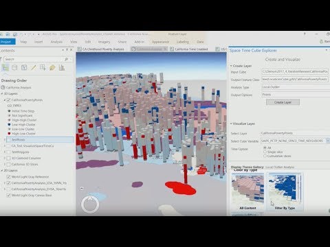
Task: Open the Appearance ribbon tab
Action: 160,42
